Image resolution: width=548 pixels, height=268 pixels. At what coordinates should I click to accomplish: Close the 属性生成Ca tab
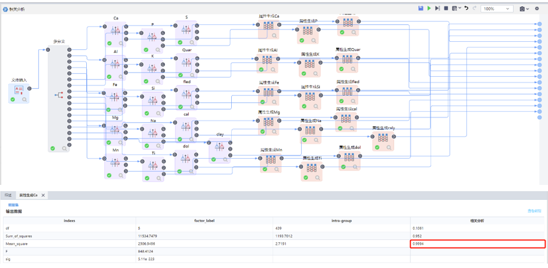[x=43, y=196]
